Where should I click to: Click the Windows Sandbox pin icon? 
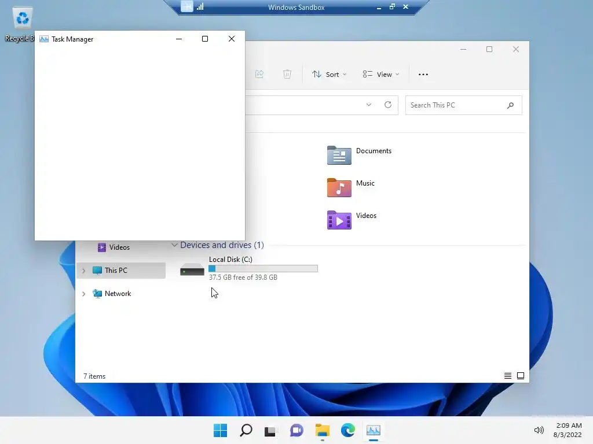(x=187, y=6)
